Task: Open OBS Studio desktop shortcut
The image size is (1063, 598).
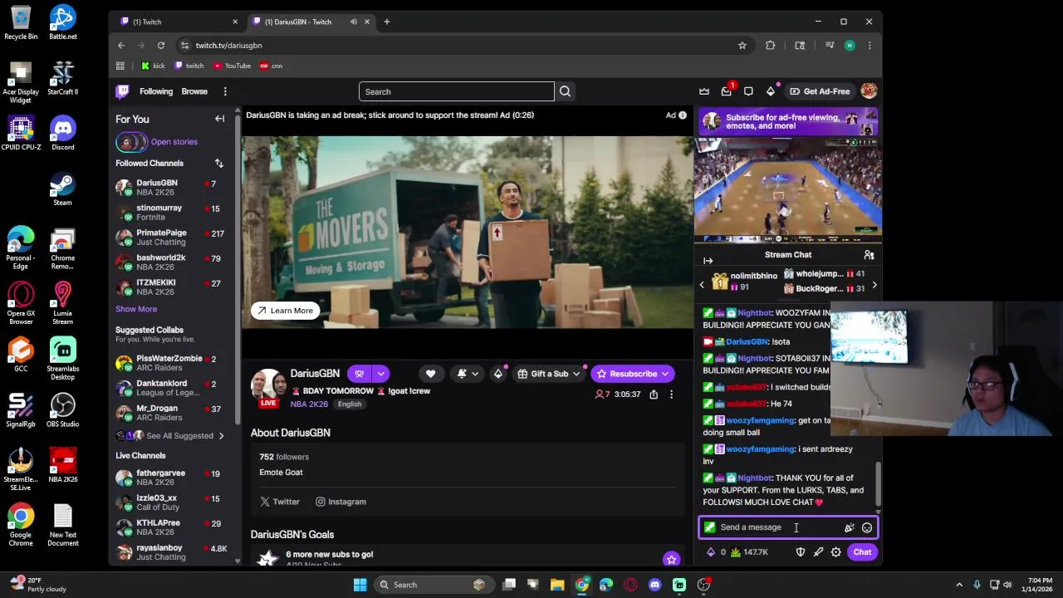Action: pyautogui.click(x=63, y=409)
